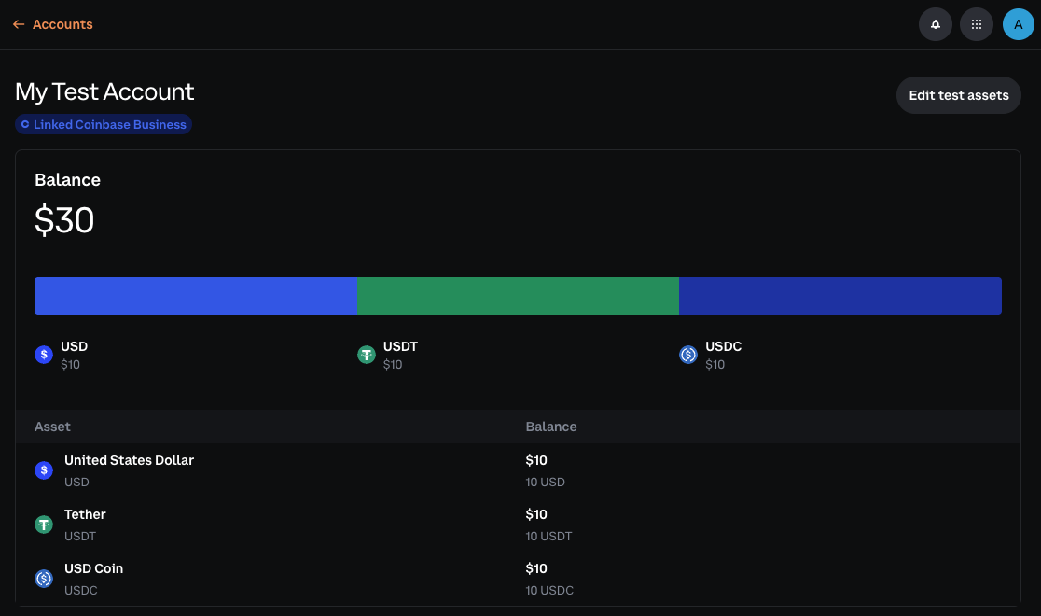Viewport: 1041px width, 616px height.
Task: Select the green USDT segment of the balance bar
Action: tap(518, 296)
